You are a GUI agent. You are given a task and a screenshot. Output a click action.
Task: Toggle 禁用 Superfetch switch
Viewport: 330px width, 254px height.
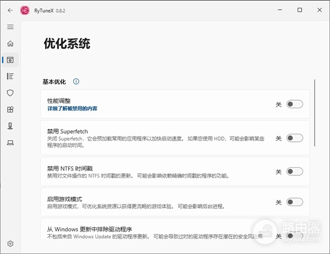295,138
